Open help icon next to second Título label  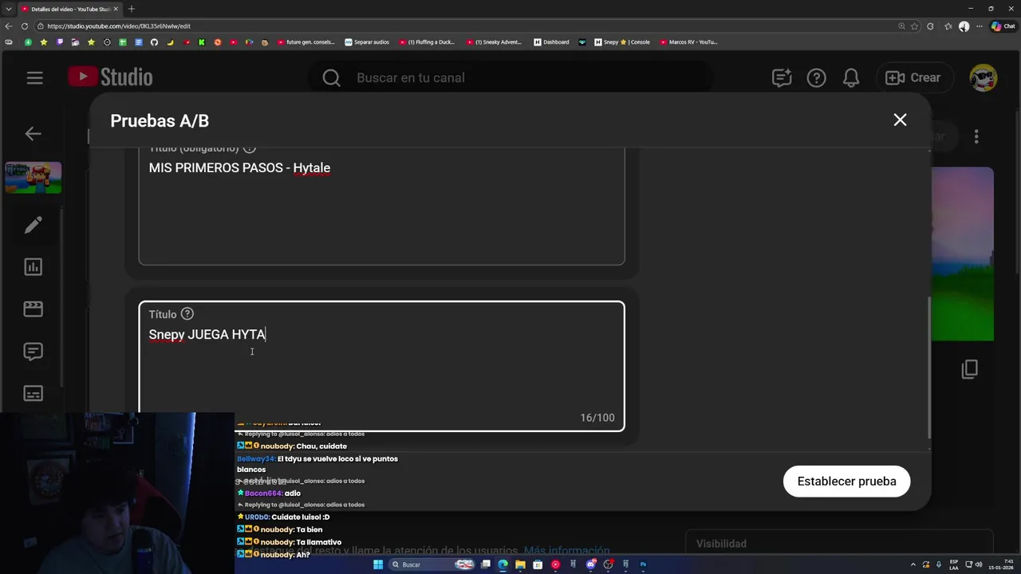tap(187, 314)
